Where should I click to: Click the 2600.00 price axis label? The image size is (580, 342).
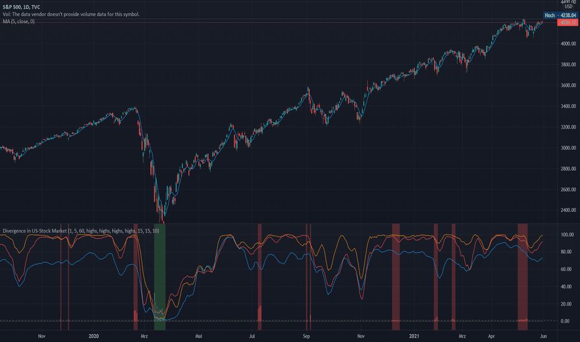pyautogui.click(x=568, y=189)
